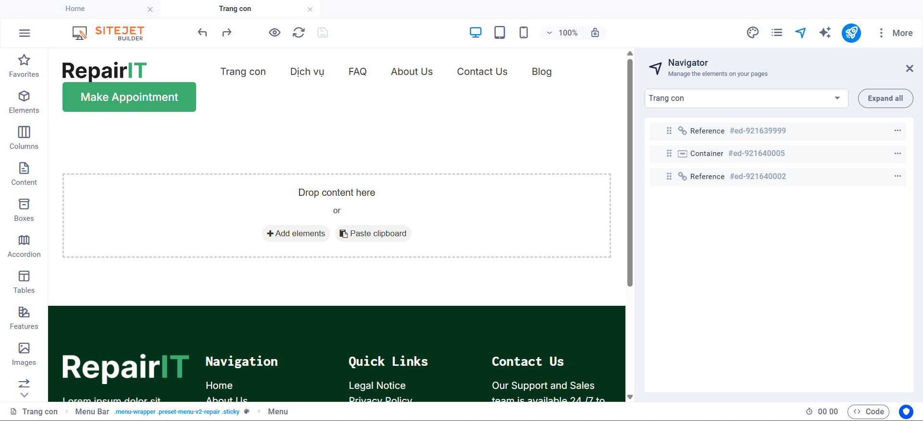Click the refresh sync icon
Image resolution: width=923 pixels, height=421 pixels.
(x=299, y=33)
